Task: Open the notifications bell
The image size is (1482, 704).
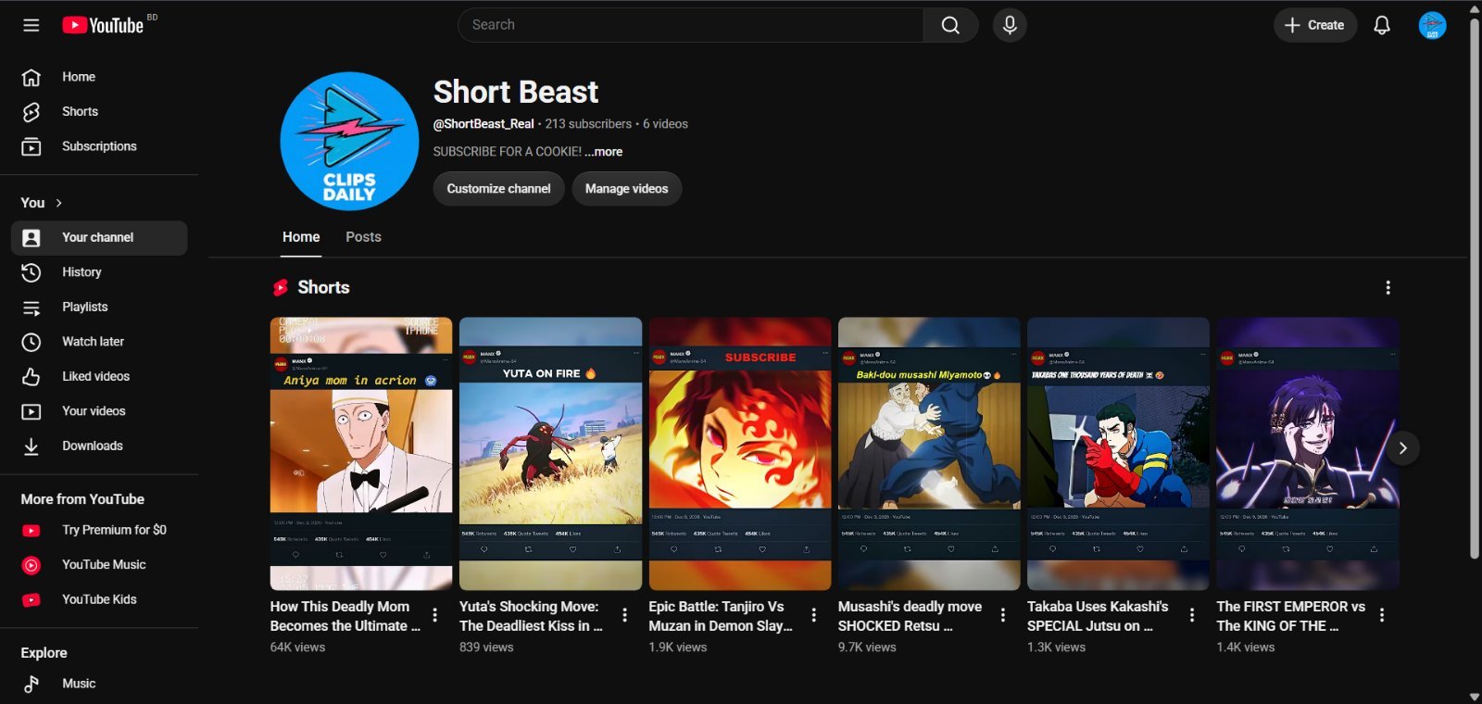Action: click(x=1382, y=25)
